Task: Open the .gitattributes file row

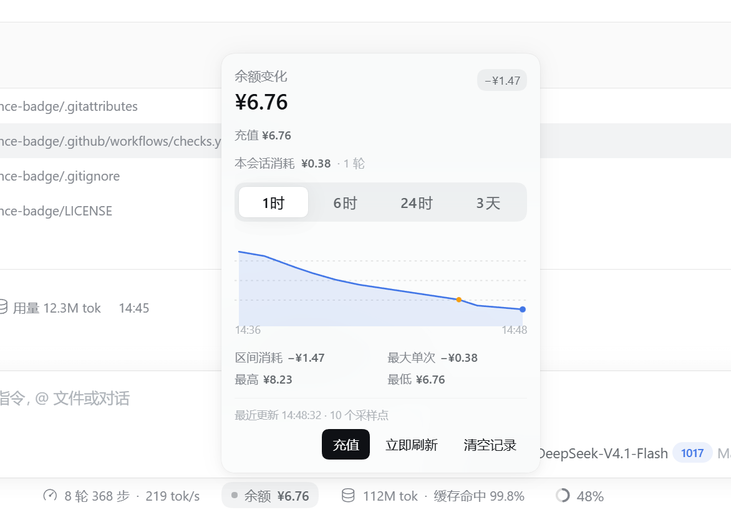Action: [110, 106]
